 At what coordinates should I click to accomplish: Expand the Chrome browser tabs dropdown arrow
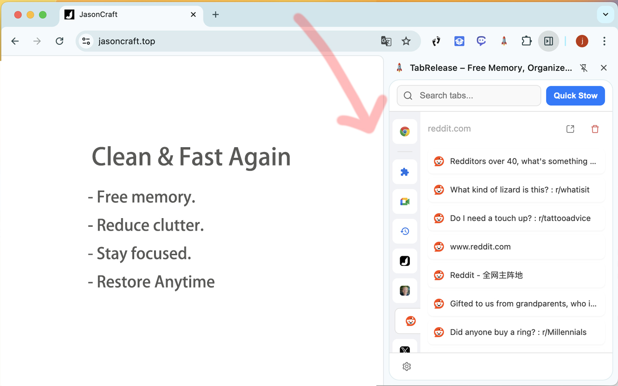[605, 14]
